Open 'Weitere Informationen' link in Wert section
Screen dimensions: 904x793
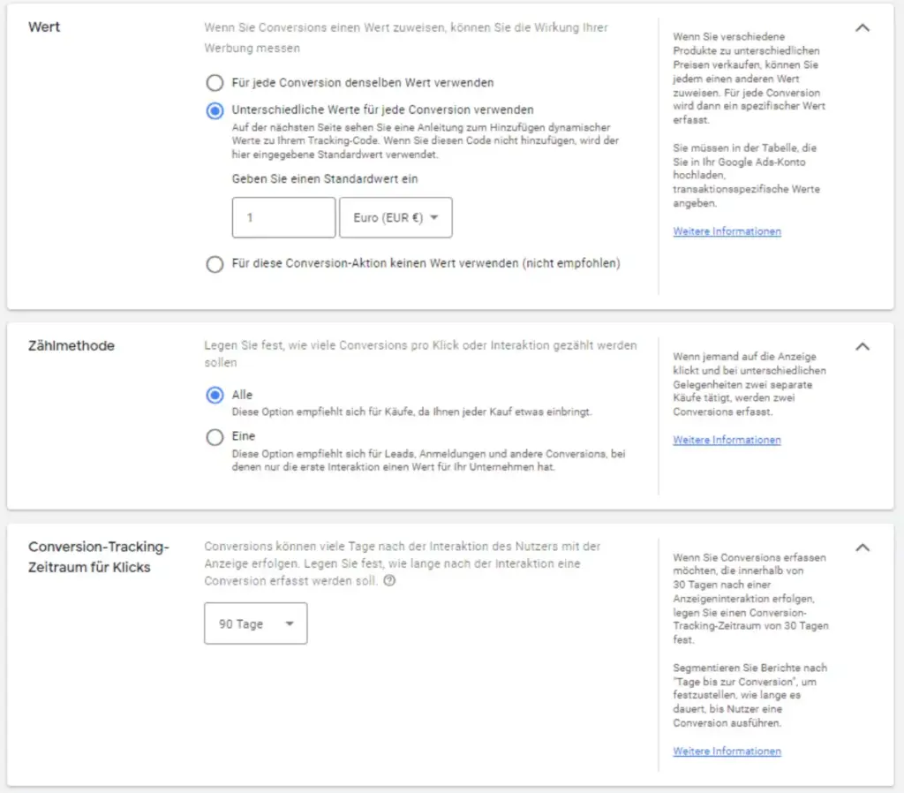coord(727,231)
